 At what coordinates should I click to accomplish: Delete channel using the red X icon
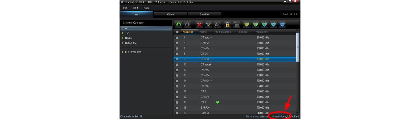coord(200,25)
